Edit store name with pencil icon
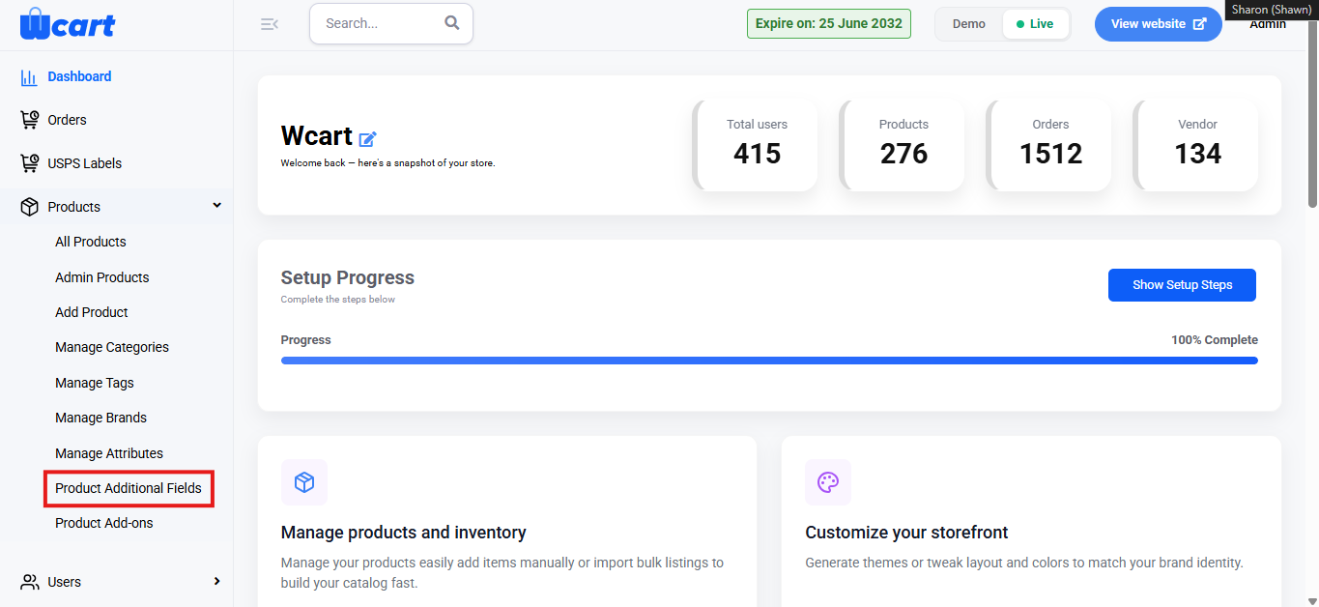Screen dimensions: 1319x607 368,139
